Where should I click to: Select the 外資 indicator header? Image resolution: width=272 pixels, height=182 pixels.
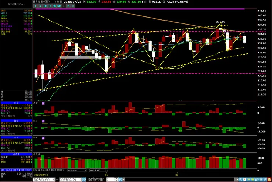click(x=16, y=103)
